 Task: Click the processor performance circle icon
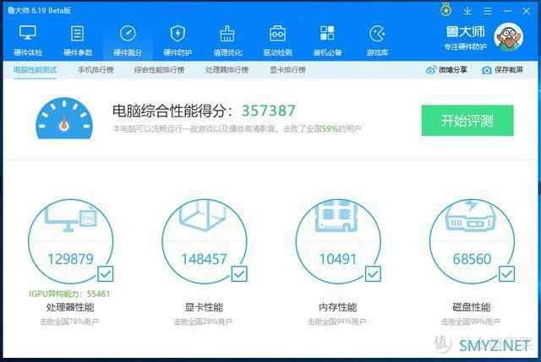click(x=70, y=241)
